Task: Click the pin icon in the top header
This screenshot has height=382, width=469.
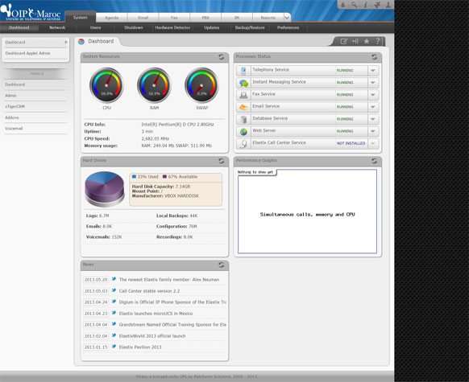Action: point(377,5)
